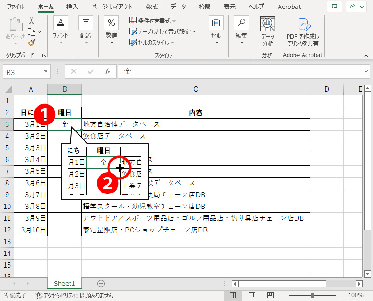
Task: Click cell containing 家電量販店・PCショップチェーン店DB
Action: tap(195, 230)
